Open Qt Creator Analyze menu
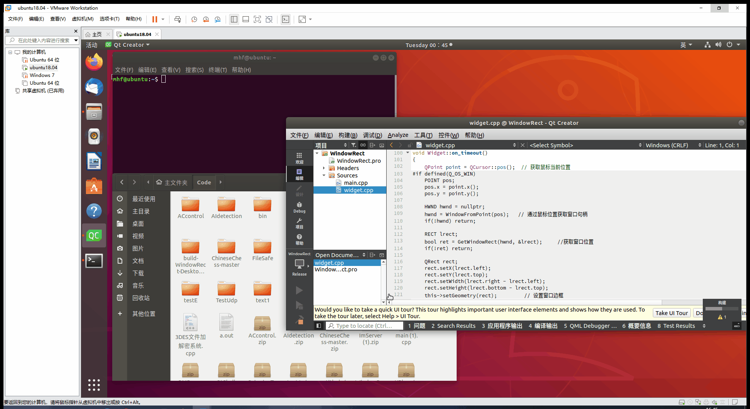Screen dimensions: 750x409 coord(398,135)
